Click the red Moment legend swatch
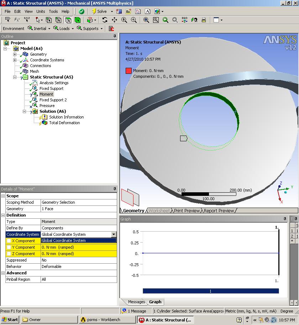299x325 pixels. [x=128, y=71]
